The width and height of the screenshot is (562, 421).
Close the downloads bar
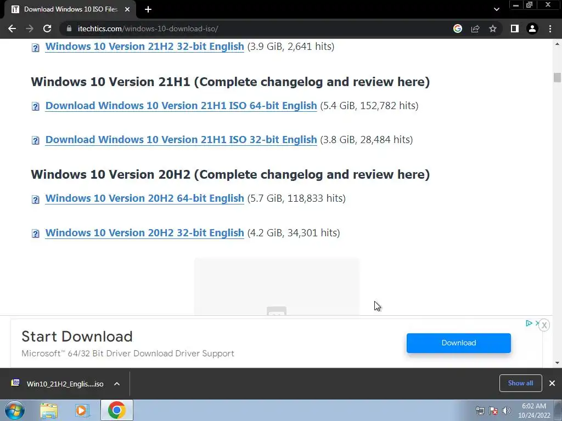tap(552, 383)
